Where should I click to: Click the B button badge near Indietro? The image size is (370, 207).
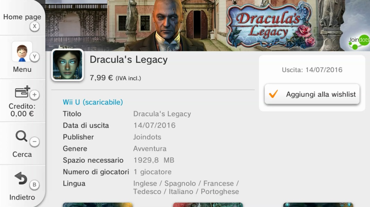click(x=34, y=185)
